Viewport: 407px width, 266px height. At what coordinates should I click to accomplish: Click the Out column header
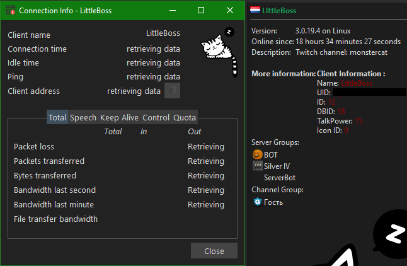point(195,132)
